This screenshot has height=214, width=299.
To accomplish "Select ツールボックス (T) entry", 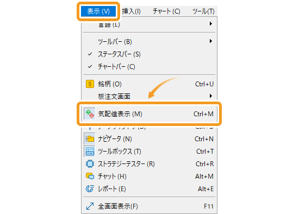I will tap(149, 152).
